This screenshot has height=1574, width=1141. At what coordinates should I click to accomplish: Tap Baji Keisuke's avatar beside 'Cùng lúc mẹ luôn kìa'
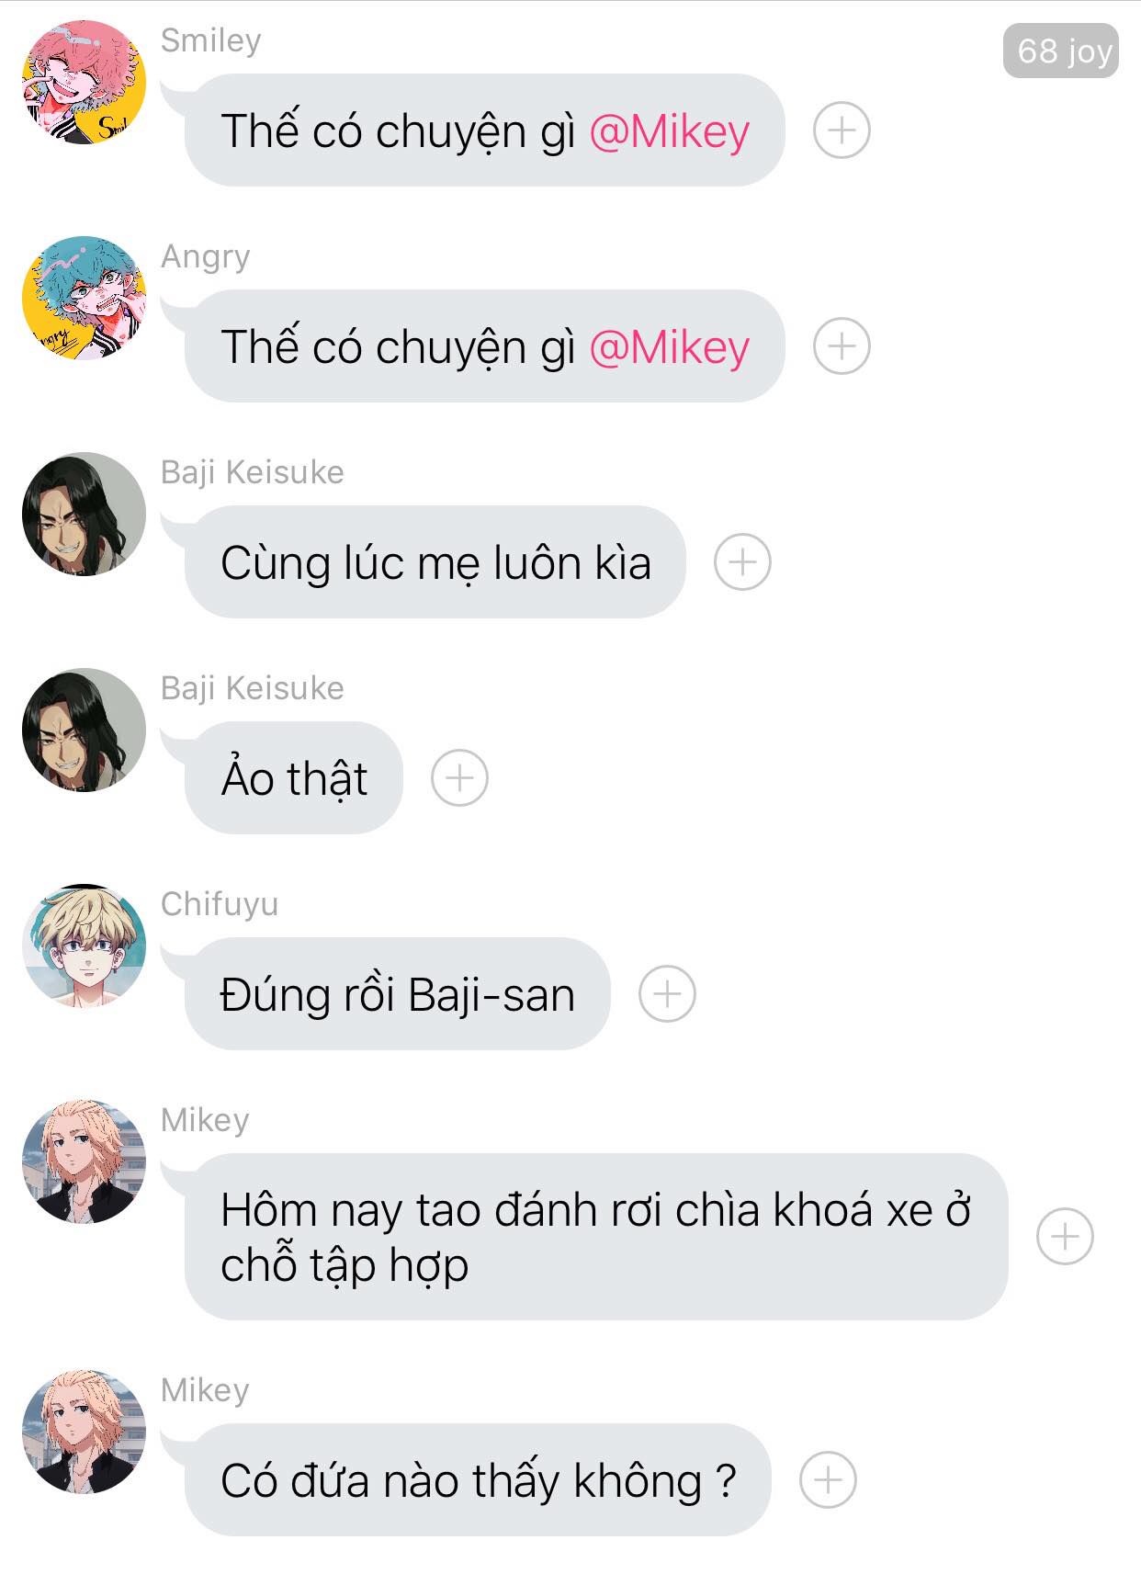tap(84, 515)
